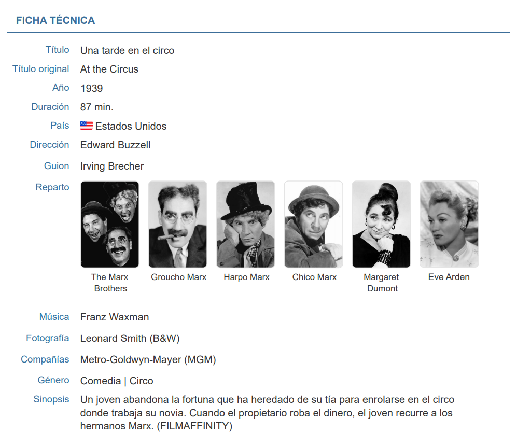Click Chico Marx name link
The image size is (517, 446).
[315, 277]
